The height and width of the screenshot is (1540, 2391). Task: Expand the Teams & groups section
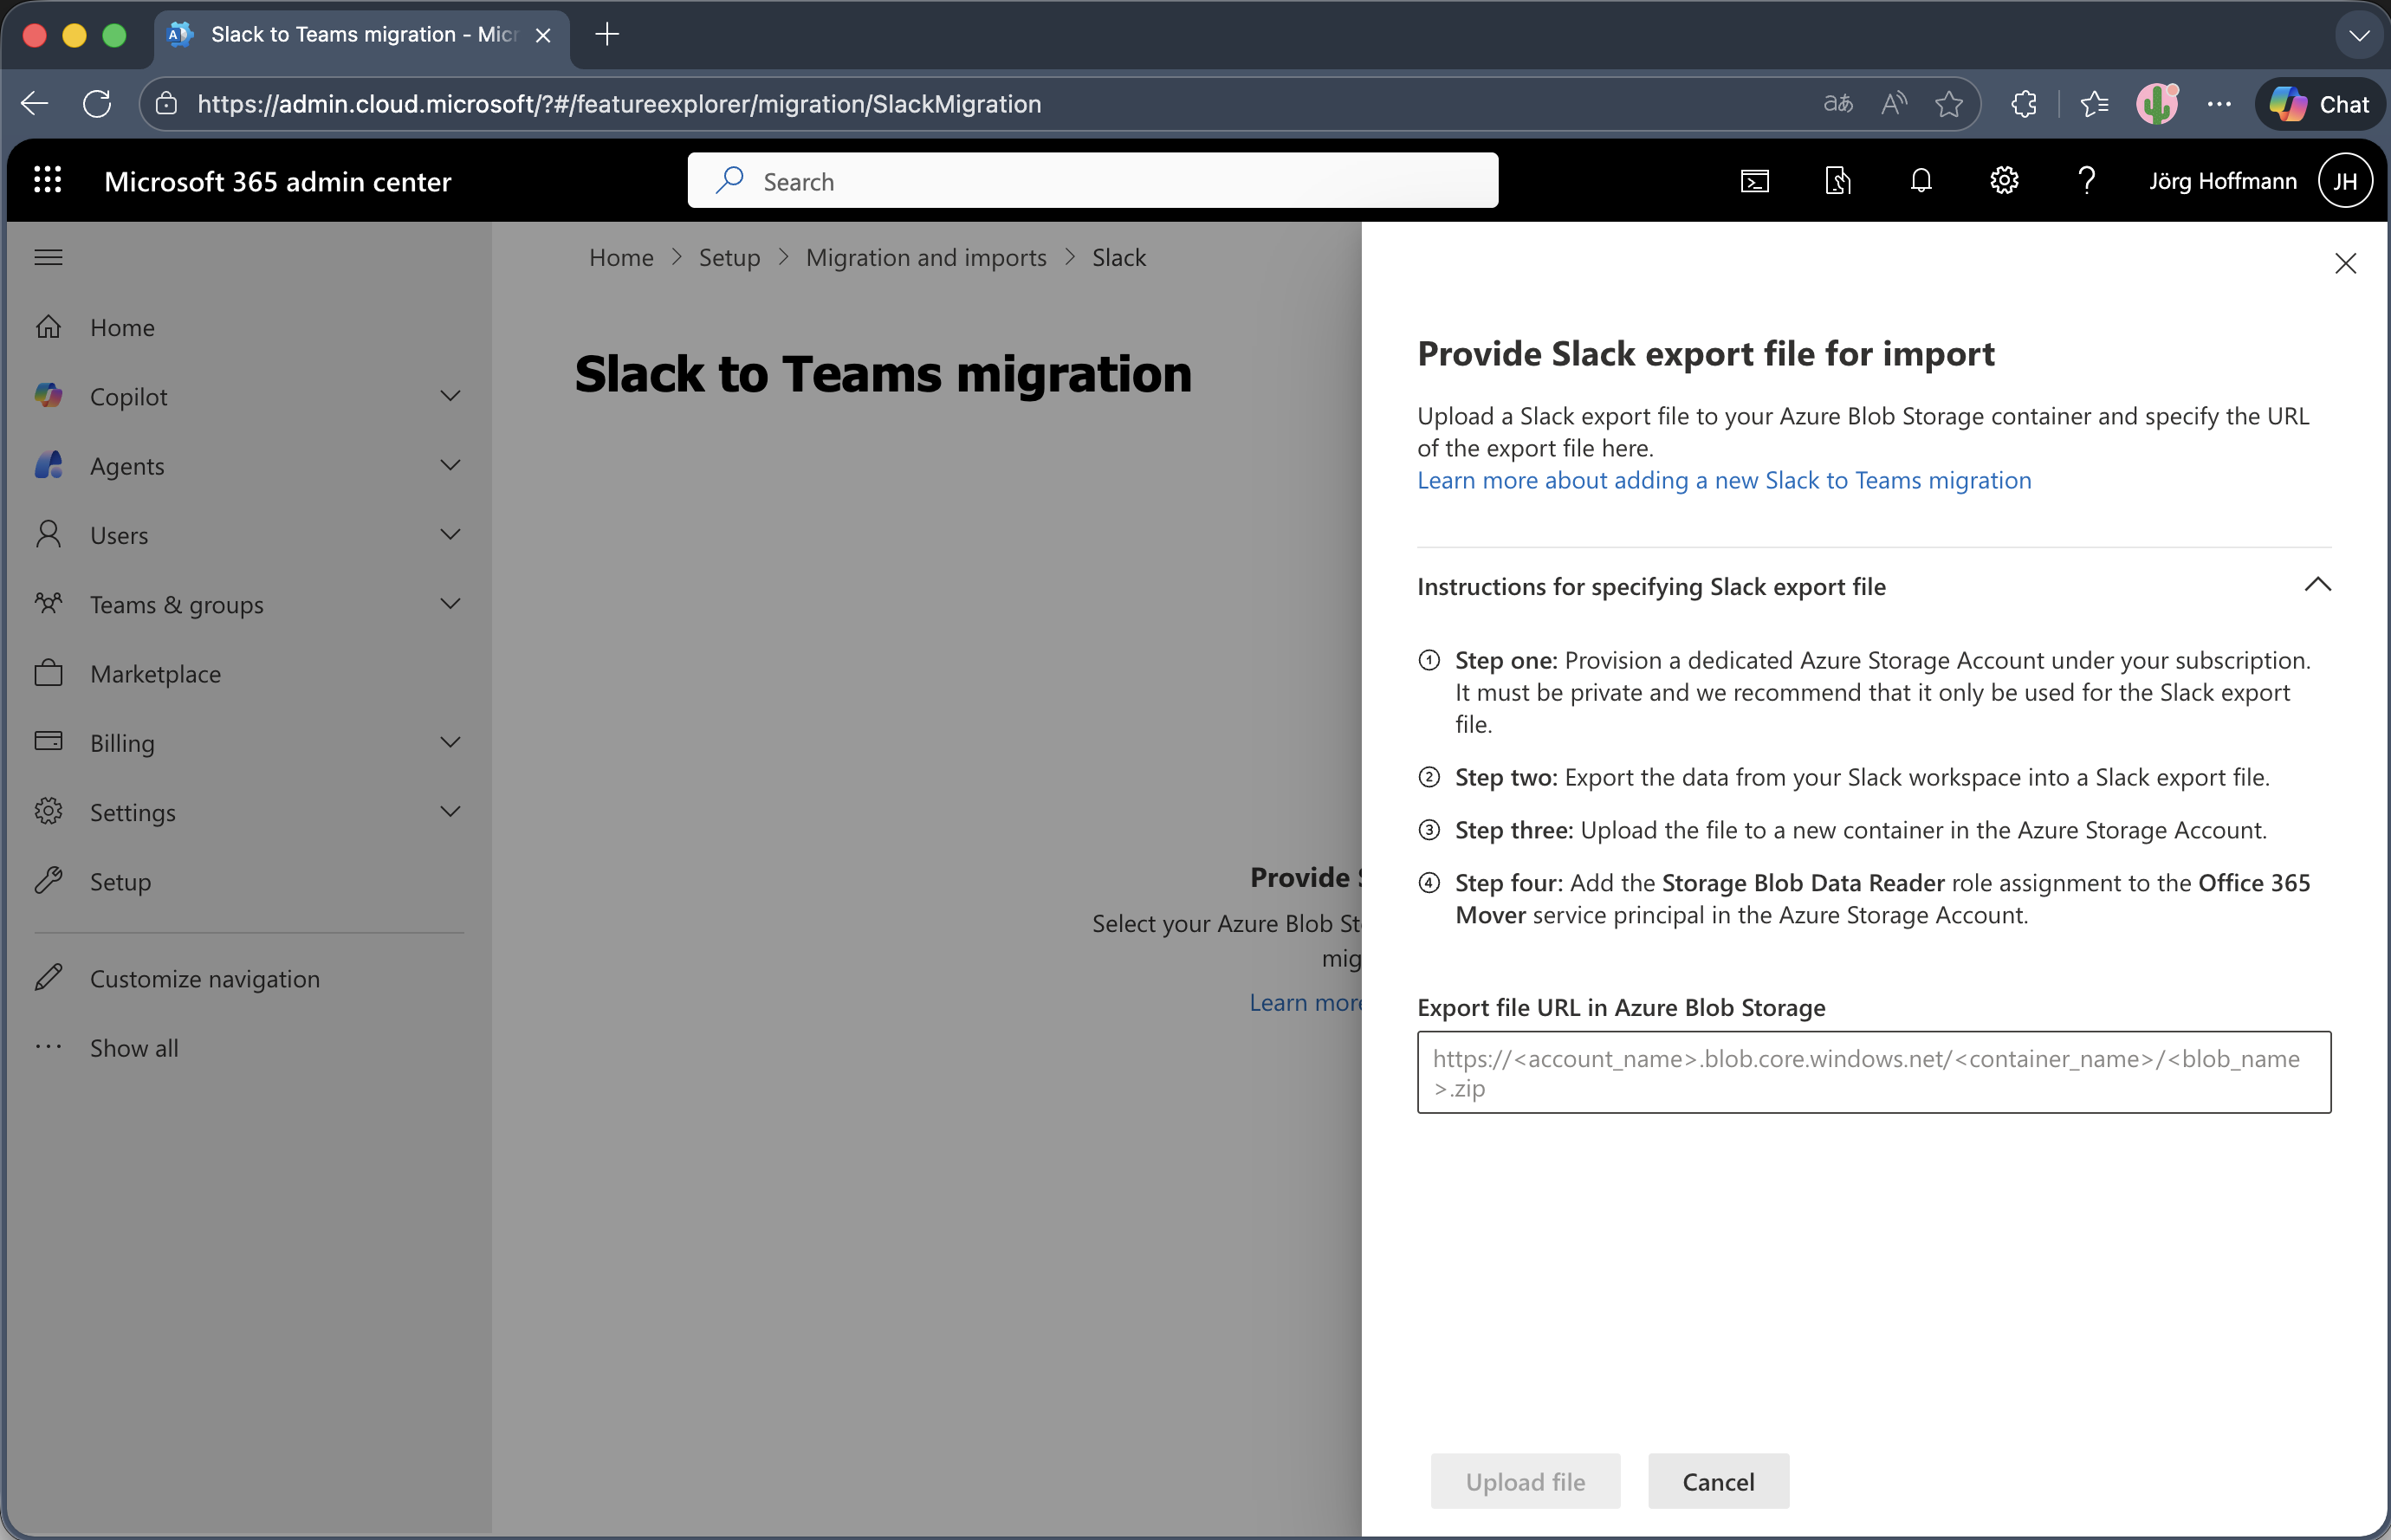tap(450, 603)
